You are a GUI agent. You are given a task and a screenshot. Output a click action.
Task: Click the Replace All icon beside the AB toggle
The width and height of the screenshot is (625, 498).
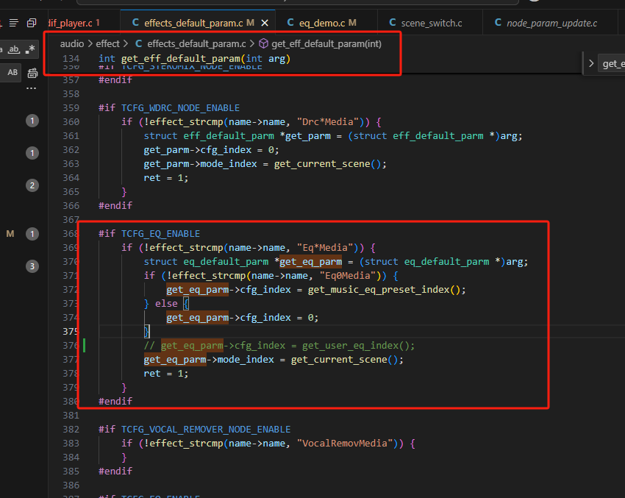tap(32, 73)
